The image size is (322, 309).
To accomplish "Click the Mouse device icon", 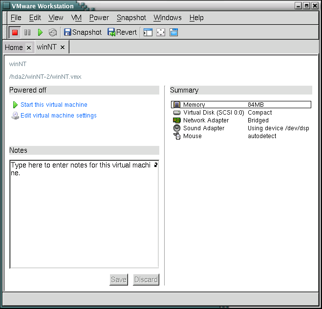I will click(177, 136).
